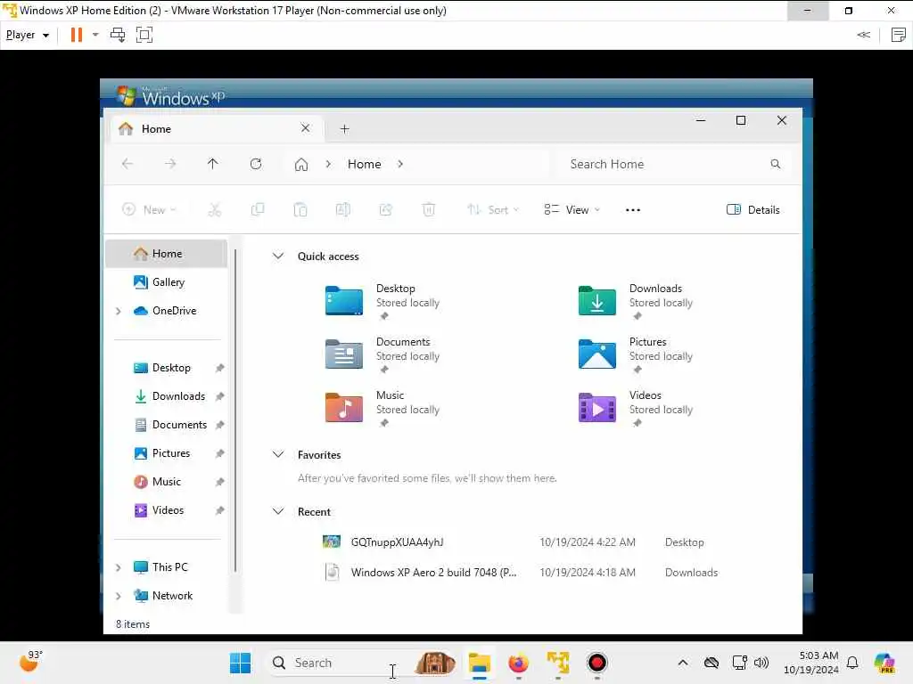Go up one folder level
Screen dimensions: 913x684
tap(212, 164)
